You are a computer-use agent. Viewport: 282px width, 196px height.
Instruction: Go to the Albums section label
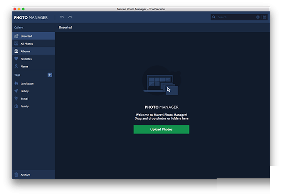point(25,51)
